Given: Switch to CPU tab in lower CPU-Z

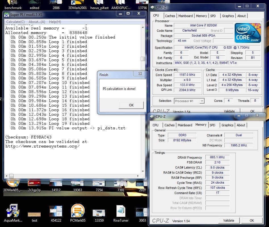Looking at the screenshot, I should (x=155, y=125).
